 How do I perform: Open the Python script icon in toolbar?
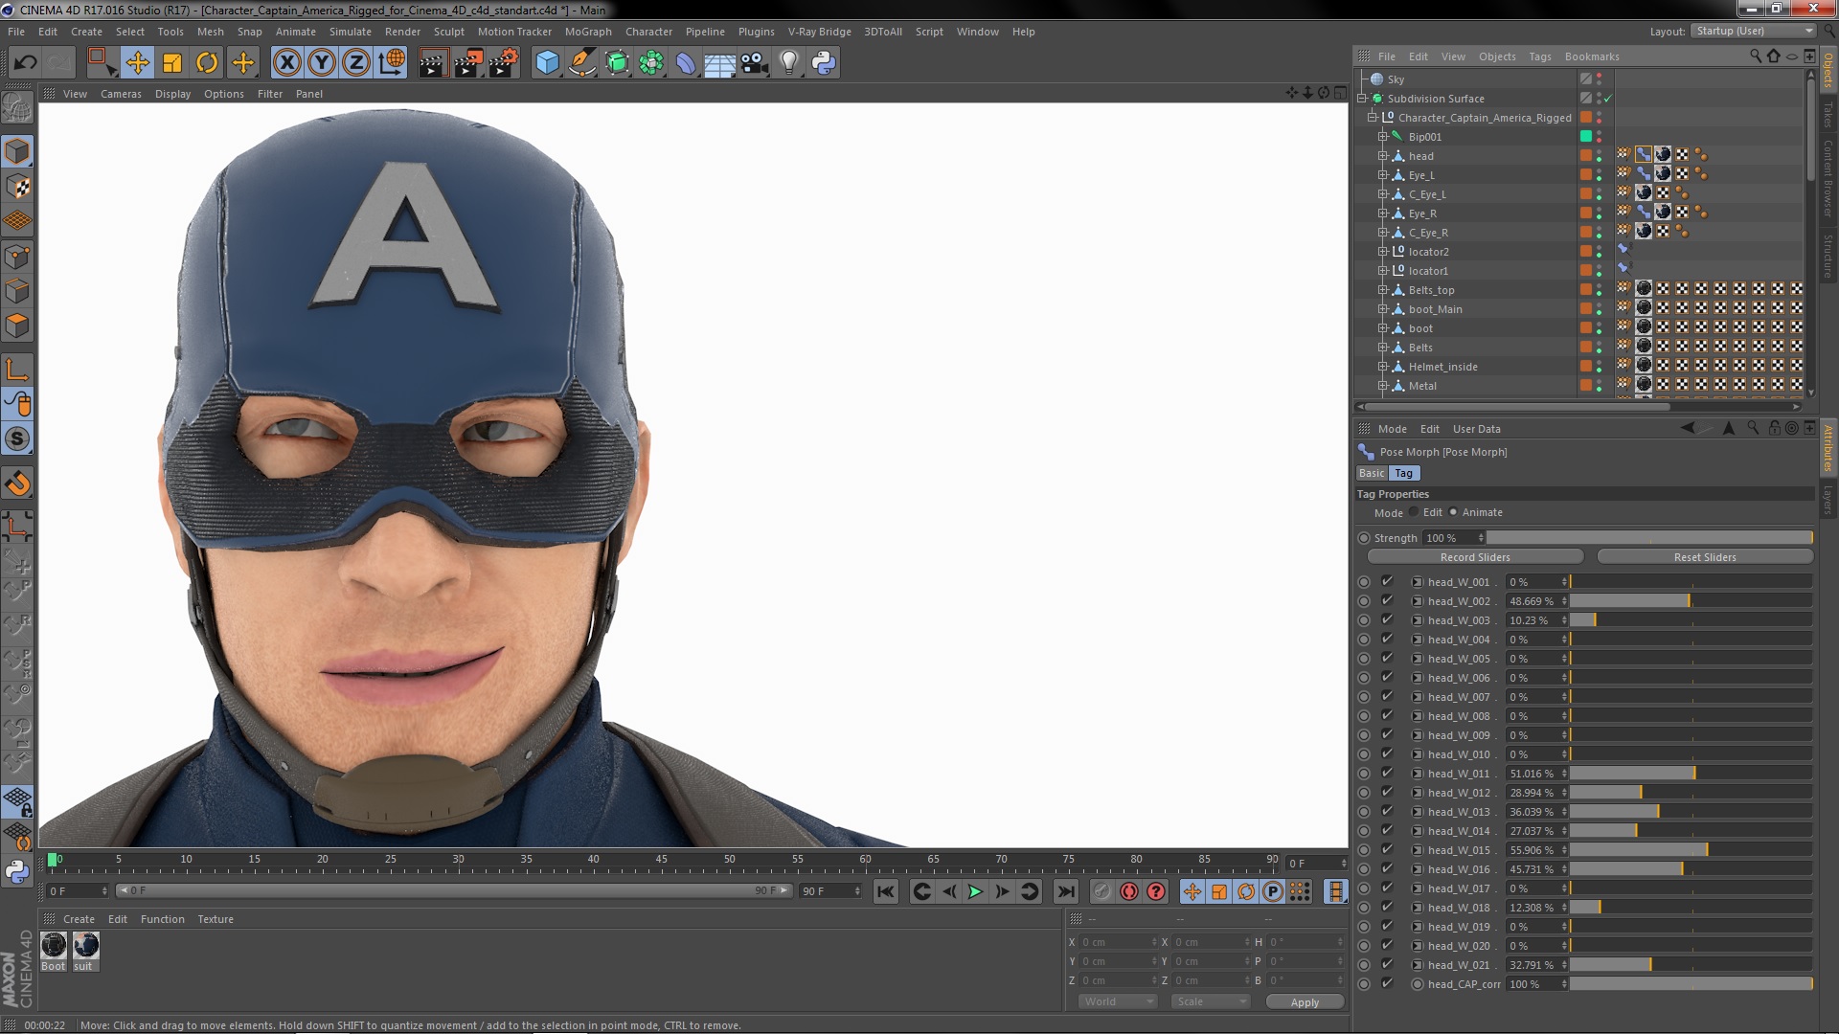pyautogui.click(x=824, y=63)
